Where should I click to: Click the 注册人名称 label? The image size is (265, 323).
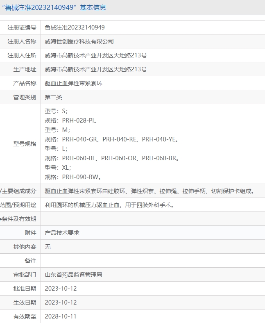22,41
